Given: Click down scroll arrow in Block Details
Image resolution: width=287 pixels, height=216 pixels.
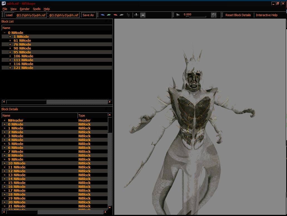Looking at the screenshot, I should (110, 208).
